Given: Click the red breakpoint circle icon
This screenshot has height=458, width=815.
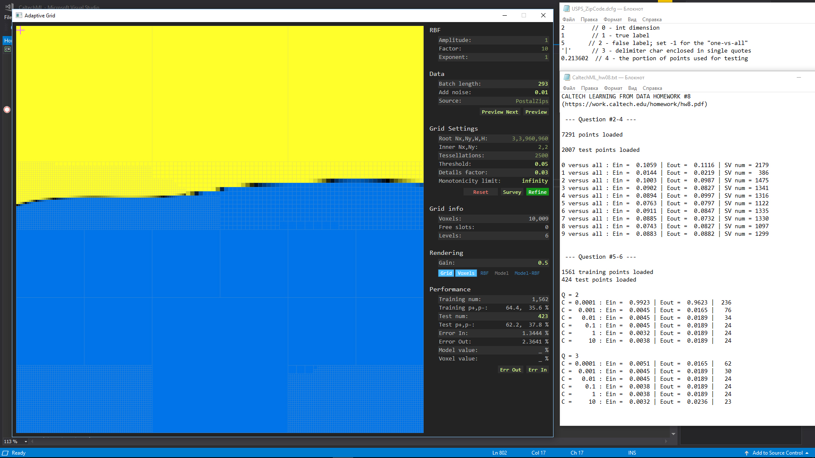Looking at the screenshot, I should tap(7, 110).
